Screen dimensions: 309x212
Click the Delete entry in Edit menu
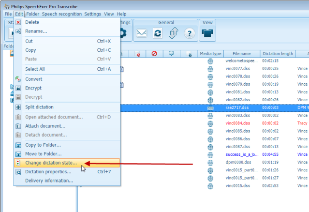click(x=67, y=22)
